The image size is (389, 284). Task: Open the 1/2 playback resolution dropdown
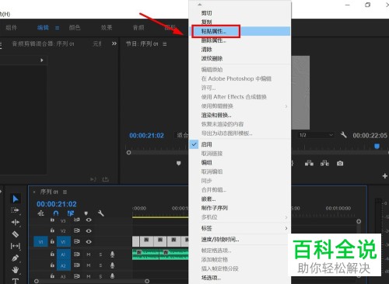point(316,135)
